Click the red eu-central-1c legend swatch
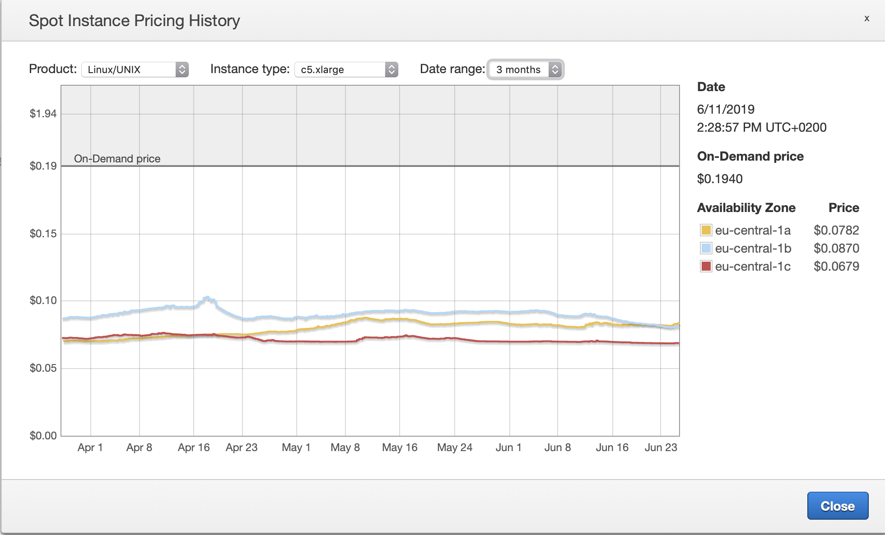Viewport: 885px width, 535px height. [x=706, y=266]
